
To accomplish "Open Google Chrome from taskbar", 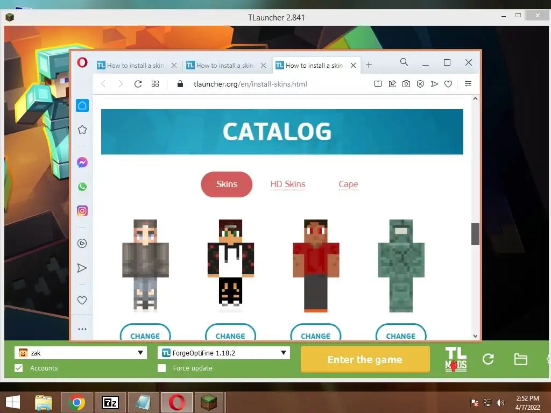I will (77, 402).
